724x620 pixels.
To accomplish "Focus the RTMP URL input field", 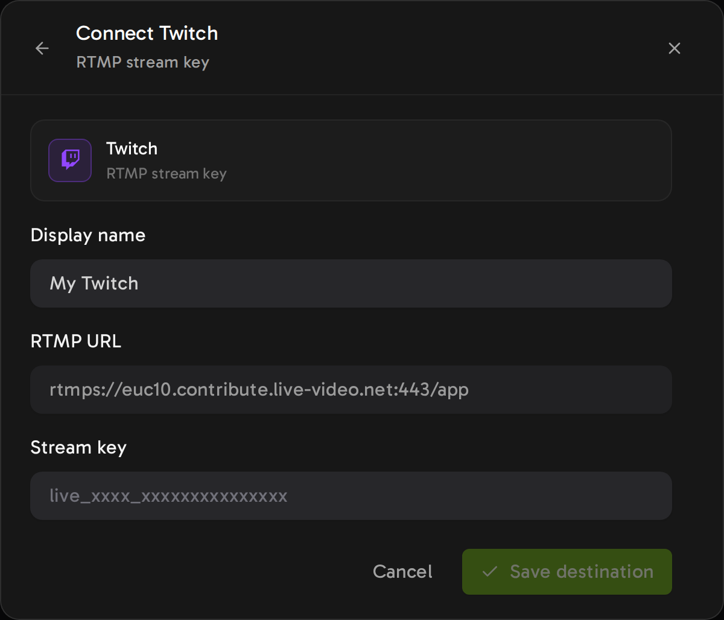I will tap(351, 390).
